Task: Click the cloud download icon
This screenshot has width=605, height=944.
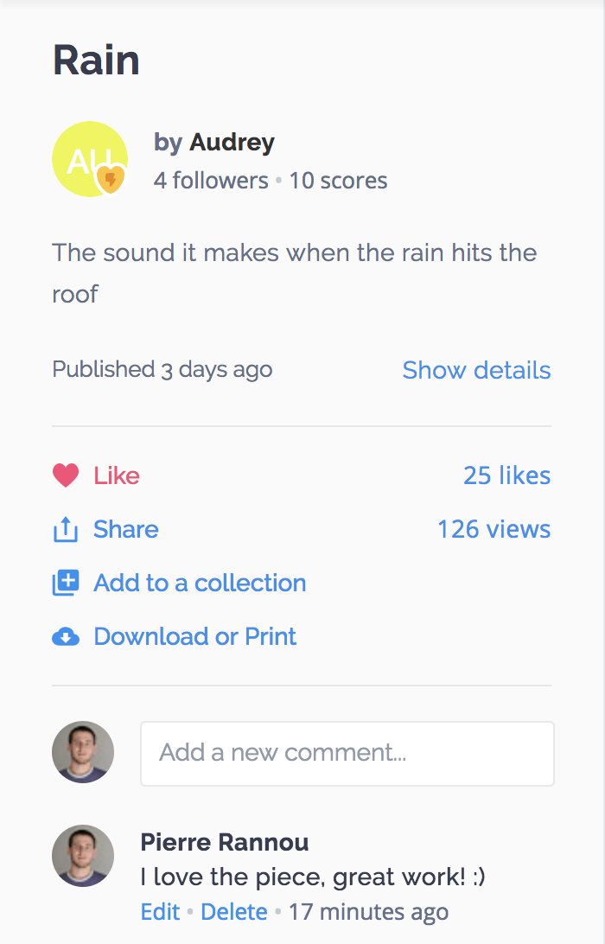Action: 66,637
